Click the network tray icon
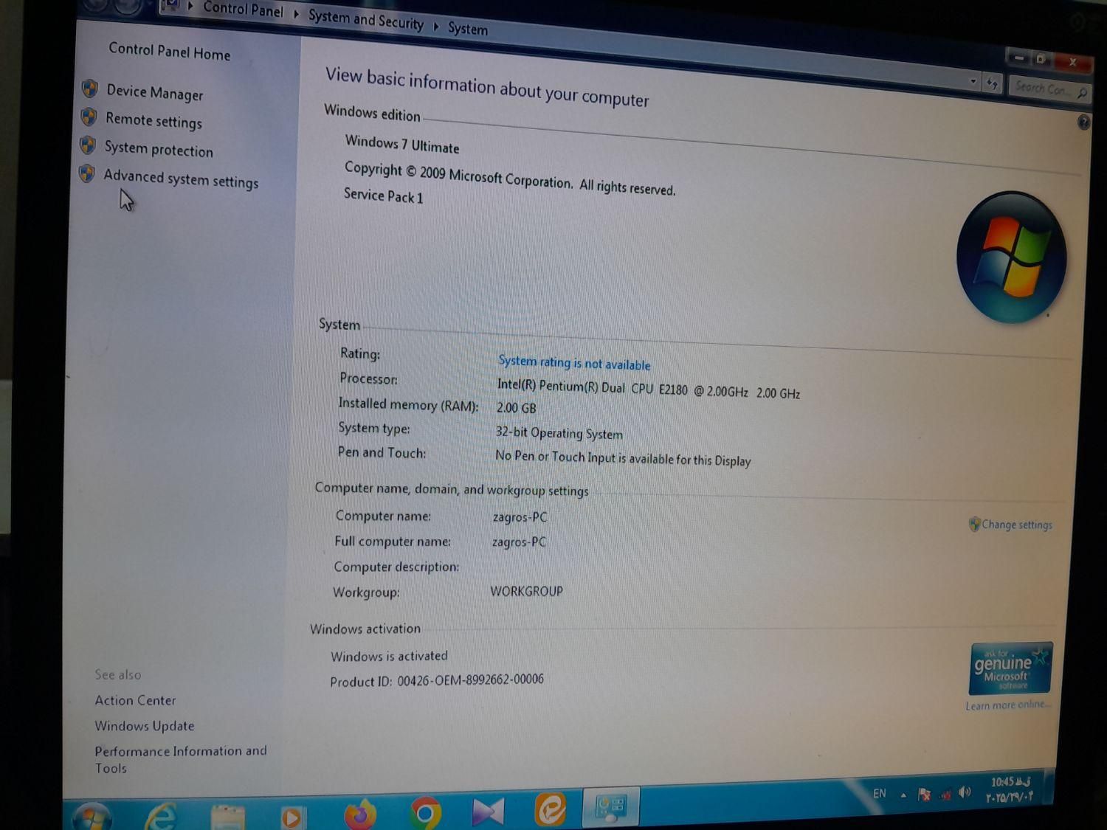The width and height of the screenshot is (1107, 830). point(945,795)
